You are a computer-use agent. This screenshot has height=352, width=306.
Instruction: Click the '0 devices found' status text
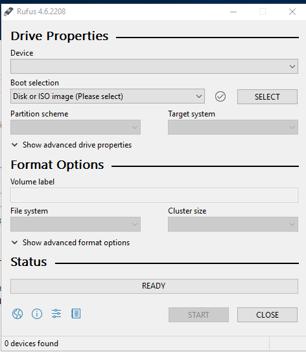click(31, 344)
